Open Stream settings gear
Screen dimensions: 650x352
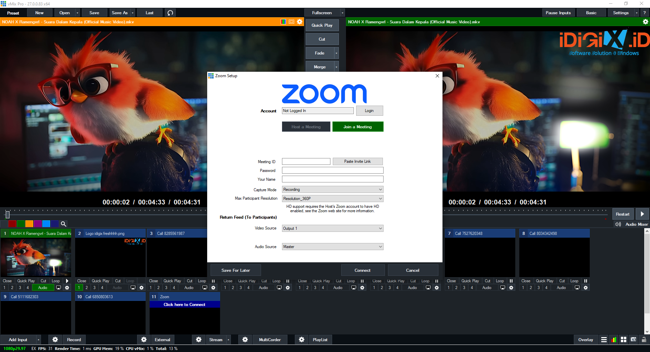[199, 339]
